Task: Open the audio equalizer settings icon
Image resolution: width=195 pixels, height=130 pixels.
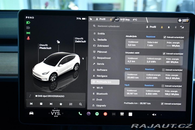Action: pos(71,104)
